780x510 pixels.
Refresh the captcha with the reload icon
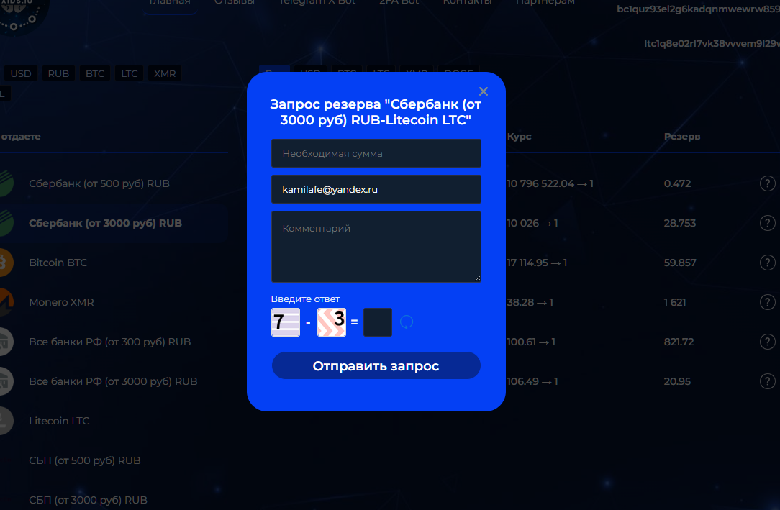tap(407, 322)
